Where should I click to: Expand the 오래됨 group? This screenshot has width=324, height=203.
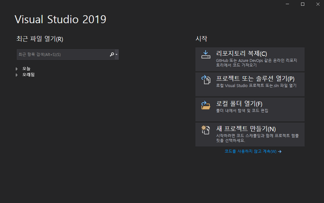[17, 75]
